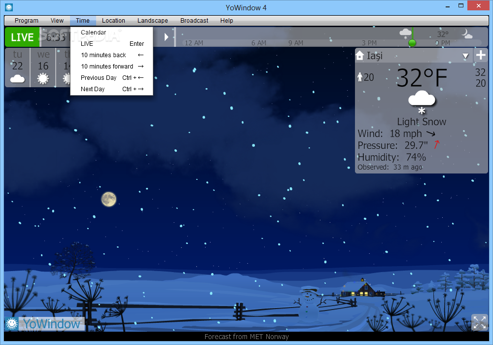The image size is (493, 345).
Task: Click the cloud icon under Tuesday 22
Action: pyautogui.click(x=18, y=78)
